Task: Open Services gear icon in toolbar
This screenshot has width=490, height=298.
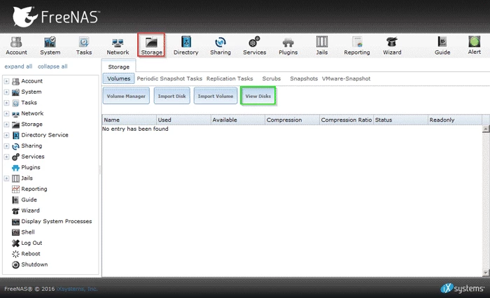Action: click(x=254, y=45)
